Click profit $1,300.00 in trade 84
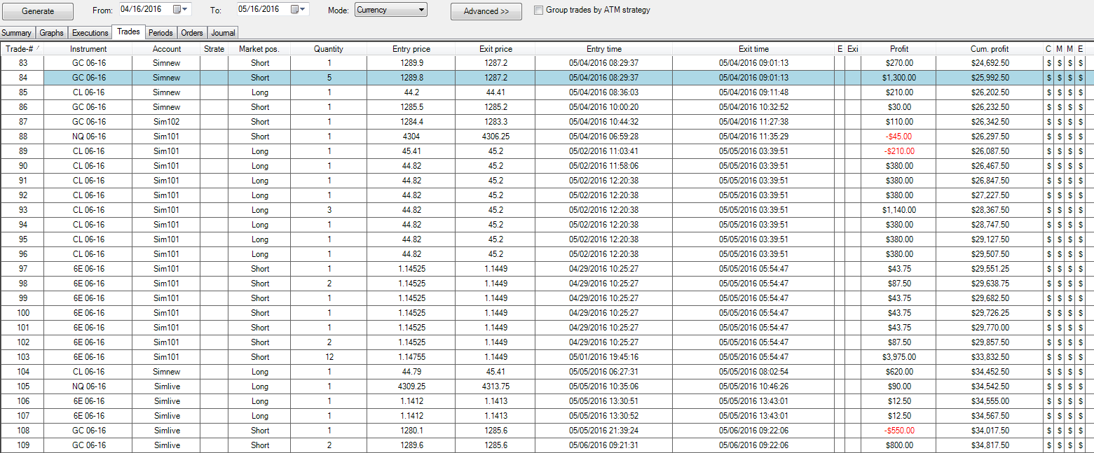The width and height of the screenshot is (1094, 453). (x=897, y=78)
